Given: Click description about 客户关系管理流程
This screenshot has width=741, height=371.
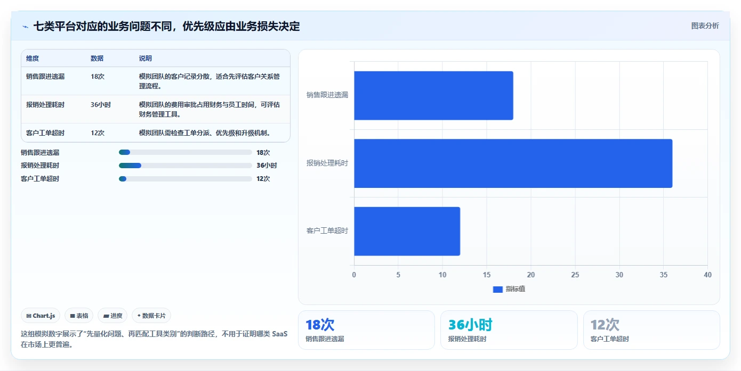Looking at the screenshot, I should [x=210, y=81].
